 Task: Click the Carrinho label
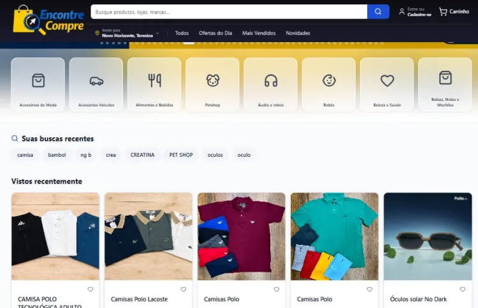pyautogui.click(x=459, y=11)
